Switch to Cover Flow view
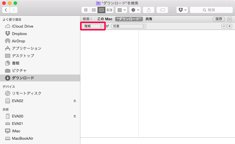The image size is (235, 144). pos(109,10)
